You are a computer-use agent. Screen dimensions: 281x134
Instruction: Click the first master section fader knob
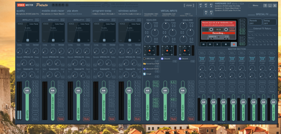click(x=203, y=102)
